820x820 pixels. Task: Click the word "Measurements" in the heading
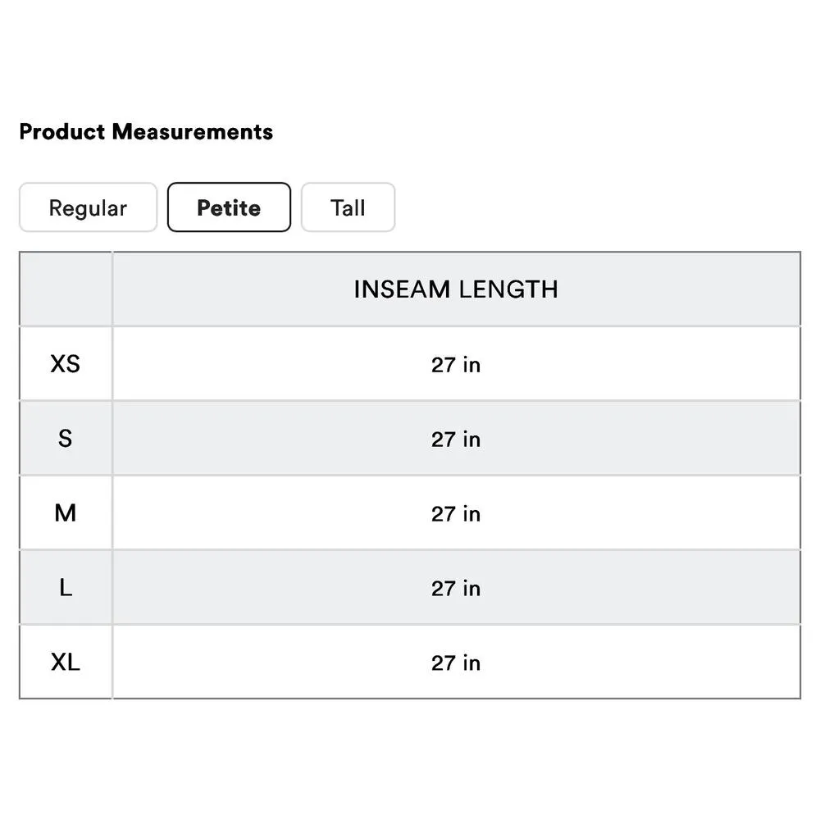(x=193, y=131)
